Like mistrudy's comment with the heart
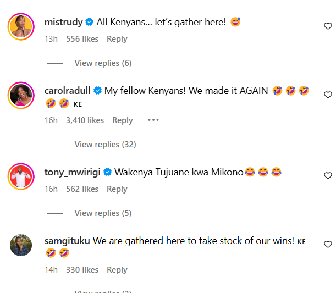Image resolution: width=336 pixels, height=293 pixels. 328,26
